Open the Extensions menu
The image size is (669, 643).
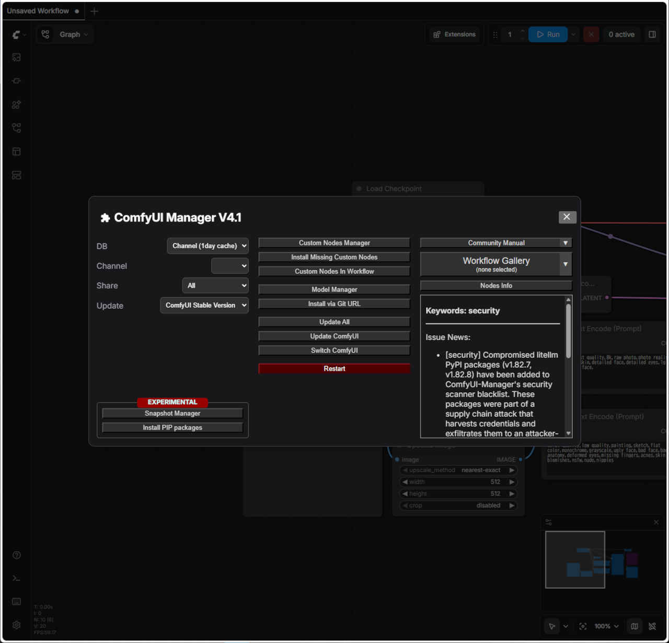tap(455, 34)
